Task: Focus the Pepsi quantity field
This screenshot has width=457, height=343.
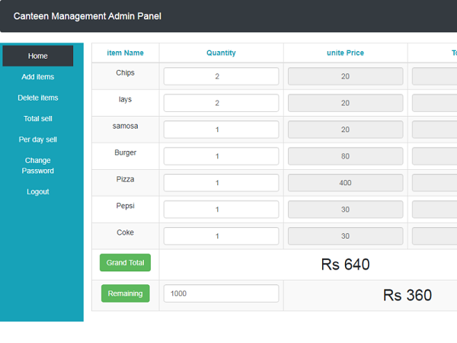Action: (221, 210)
